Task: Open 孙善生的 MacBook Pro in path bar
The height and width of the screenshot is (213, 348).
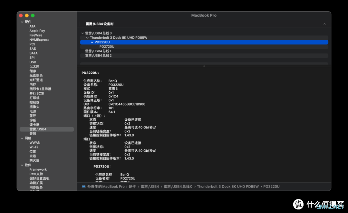Action: 106,187
